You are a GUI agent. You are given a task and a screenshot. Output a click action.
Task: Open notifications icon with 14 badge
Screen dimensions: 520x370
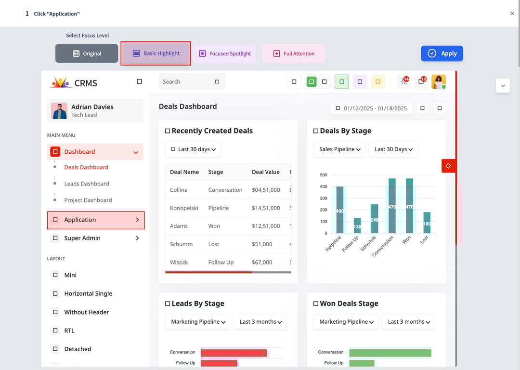(x=403, y=81)
